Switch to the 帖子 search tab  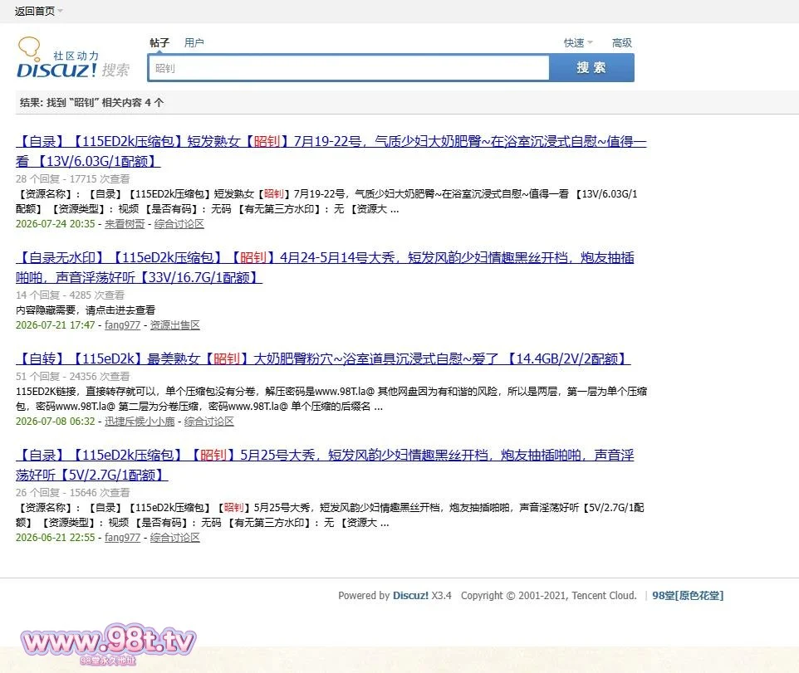click(x=159, y=43)
